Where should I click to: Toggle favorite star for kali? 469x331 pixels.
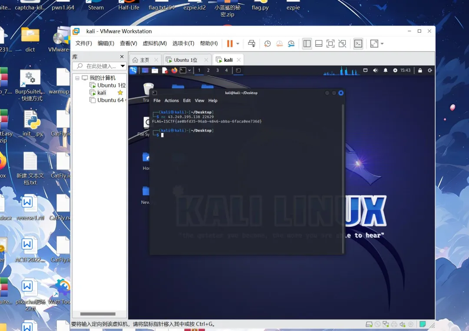click(120, 93)
